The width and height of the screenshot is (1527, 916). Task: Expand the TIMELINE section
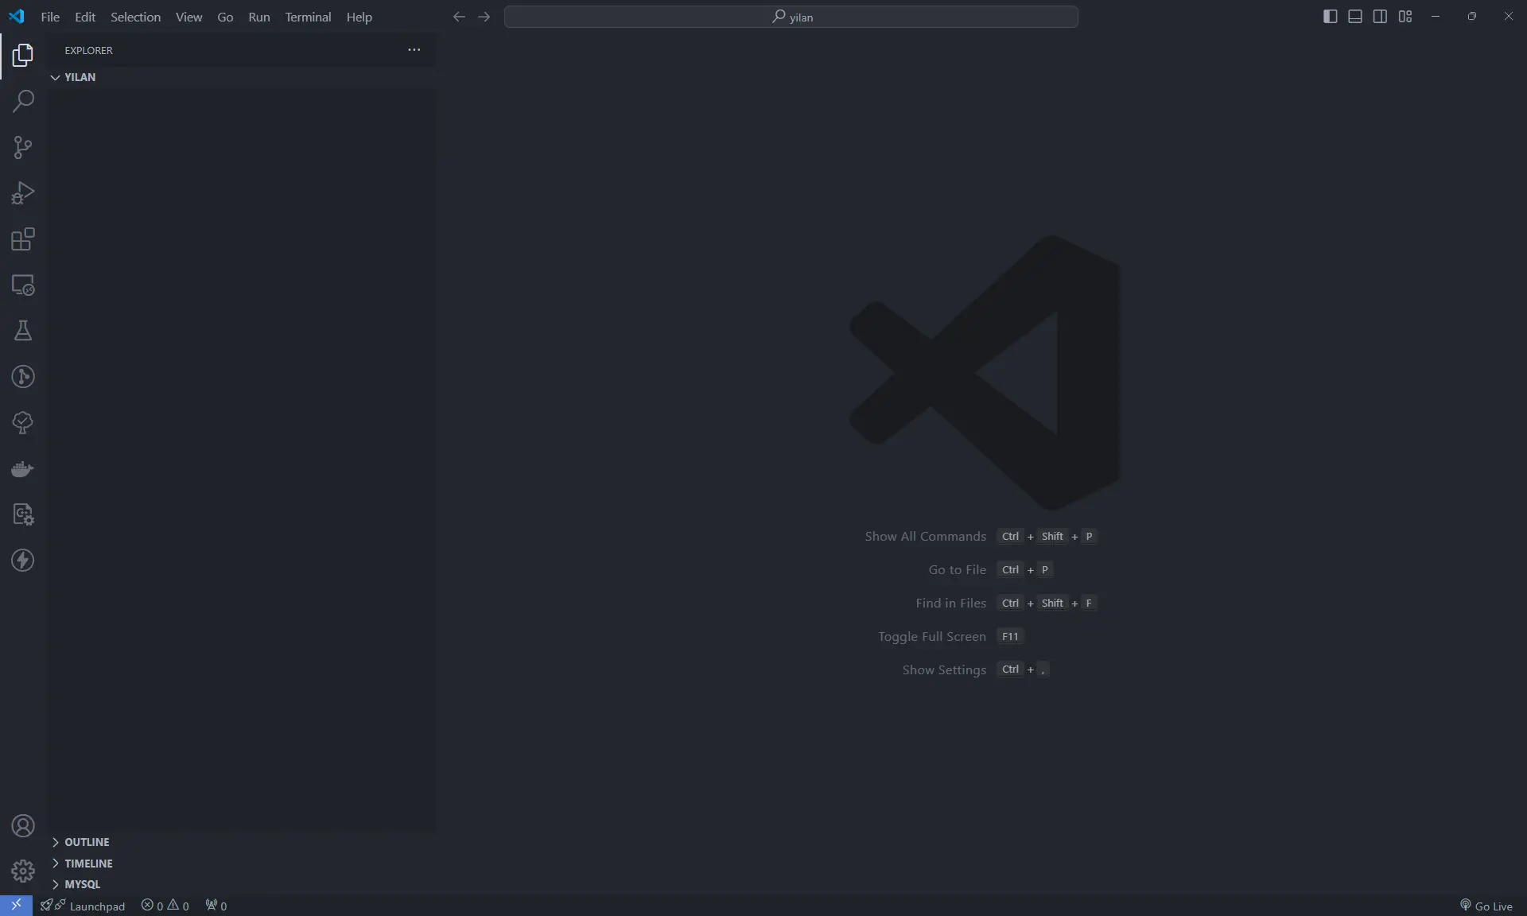pyautogui.click(x=242, y=864)
